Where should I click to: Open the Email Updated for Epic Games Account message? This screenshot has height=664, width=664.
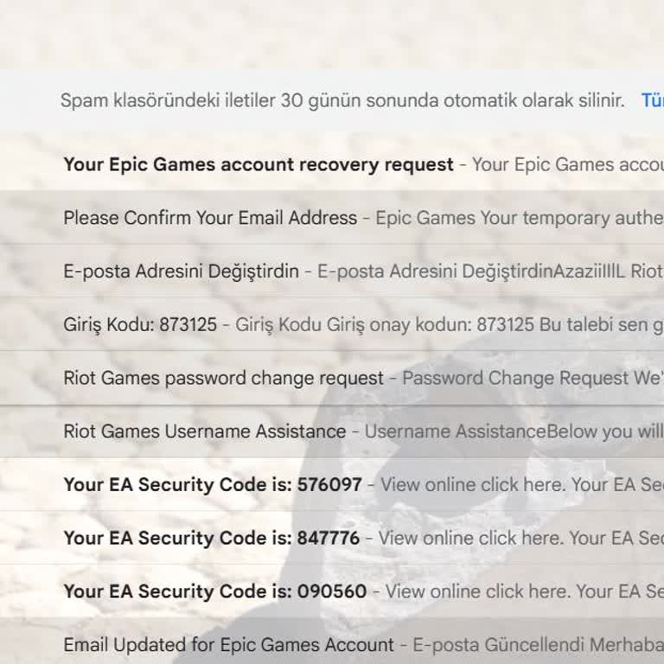(228, 645)
